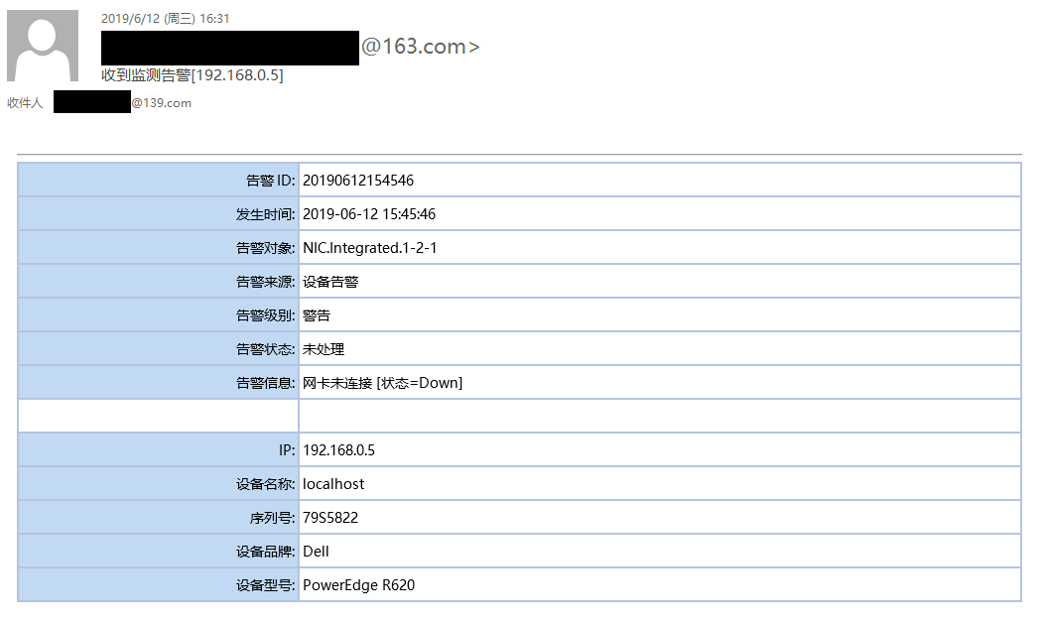
Task: Select the value NIC.Integrated.1-2-1
Action: click(x=370, y=248)
